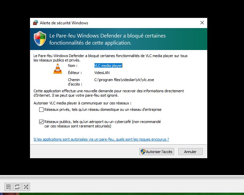Click Autoriser l'accès button
244x195 pixels.
coord(157,152)
